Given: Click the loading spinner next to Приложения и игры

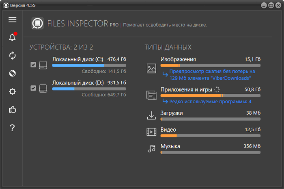Looking at the screenshot, I should 217,89.
